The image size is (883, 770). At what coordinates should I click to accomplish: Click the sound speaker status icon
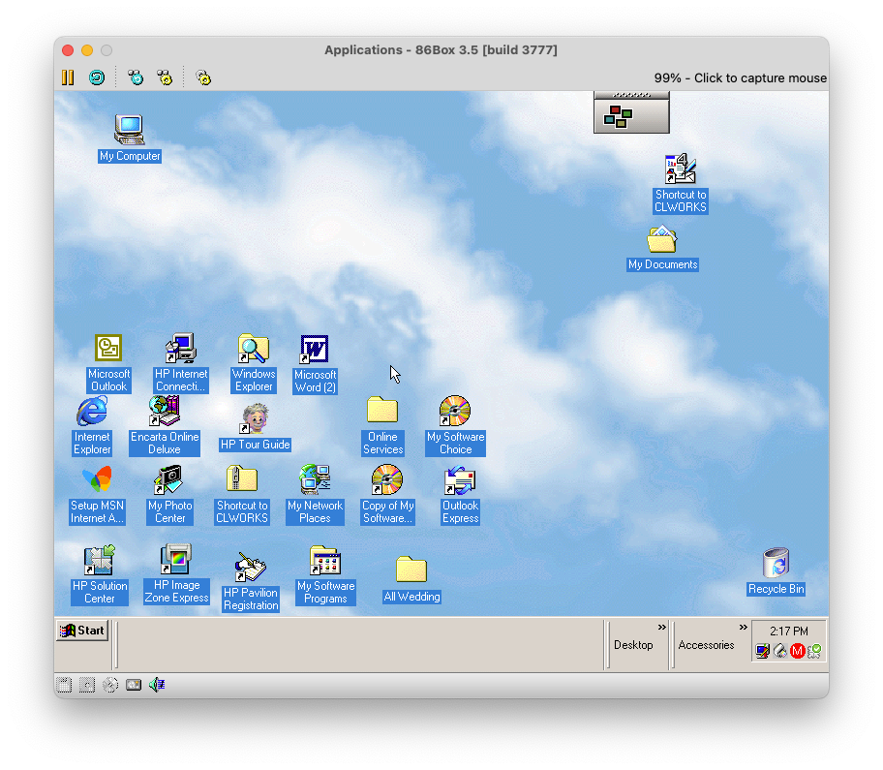(157, 685)
